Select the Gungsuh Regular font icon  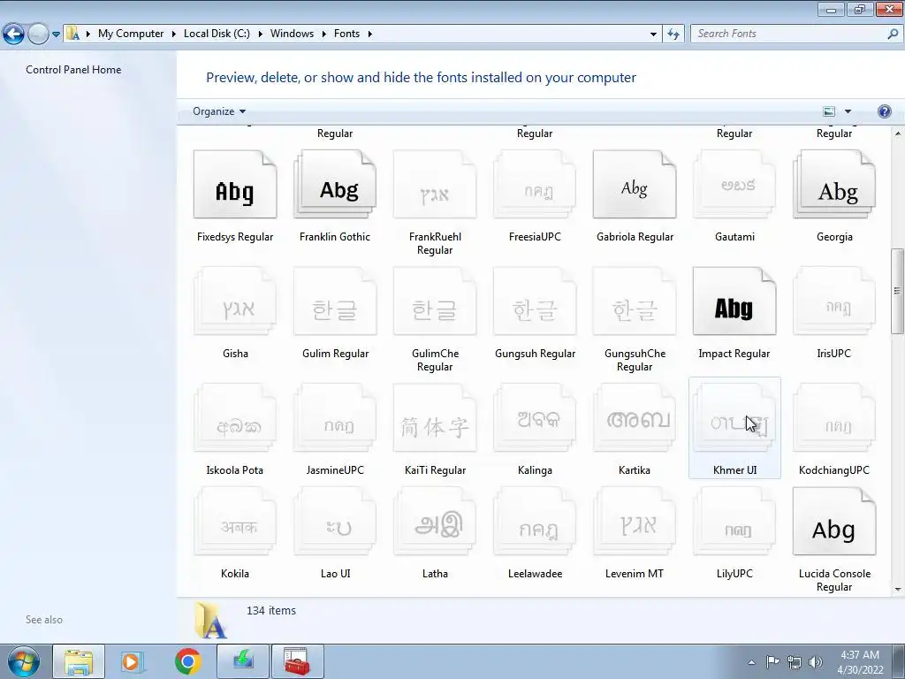click(535, 301)
